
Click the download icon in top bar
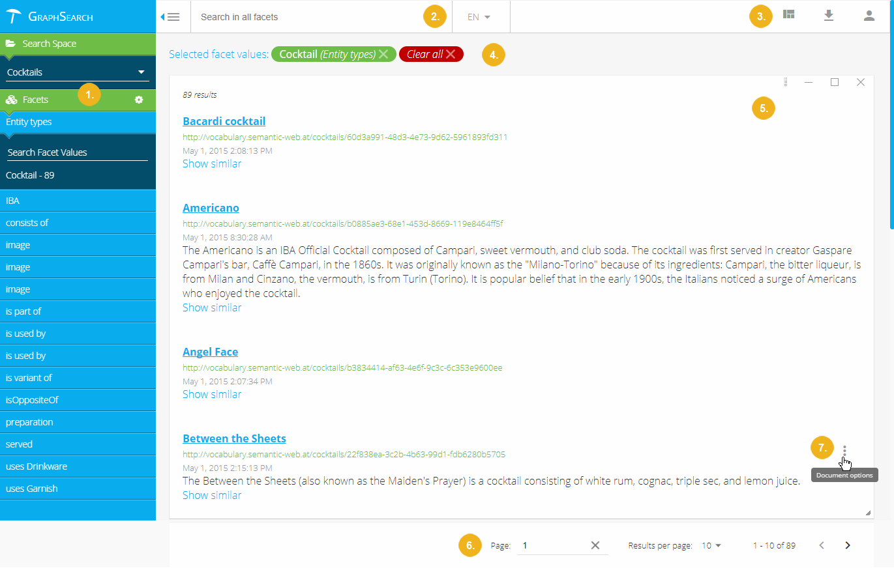point(829,16)
